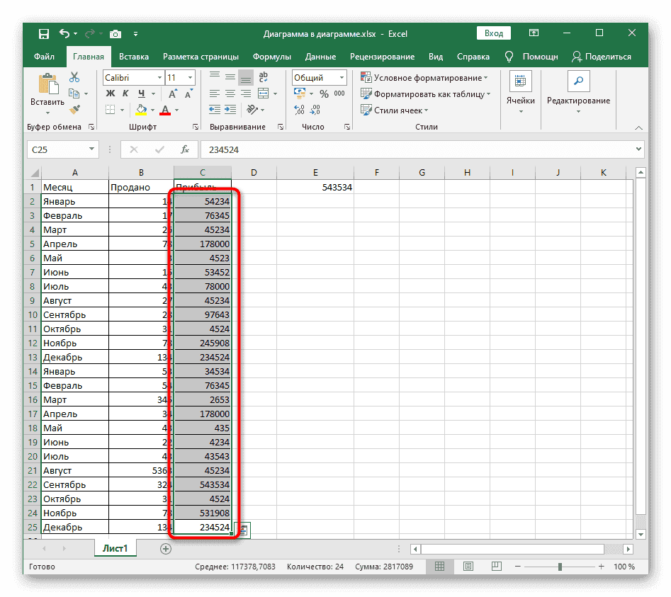Image resolution: width=671 pixels, height=597 pixels.
Task: Click the insert function fx icon
Action: click(x=184, y=149)
